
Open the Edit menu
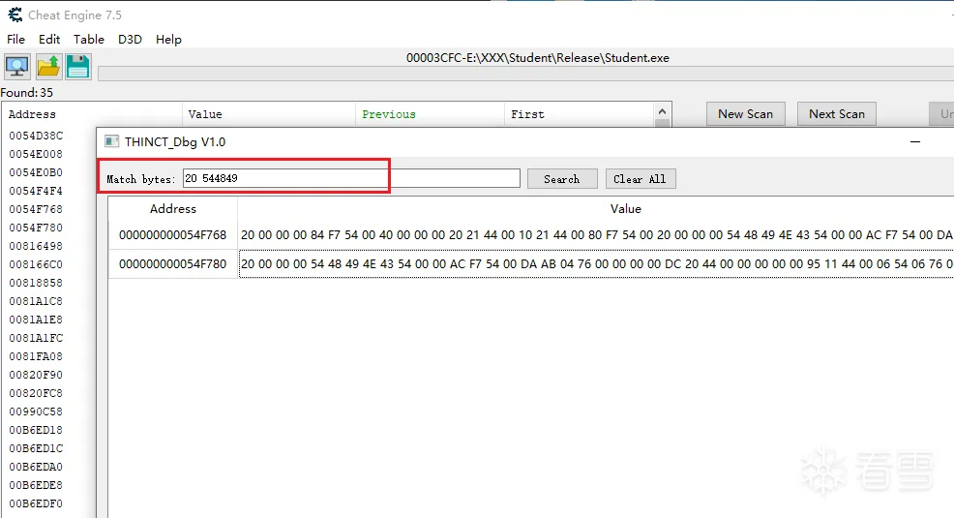coord(49,40)
